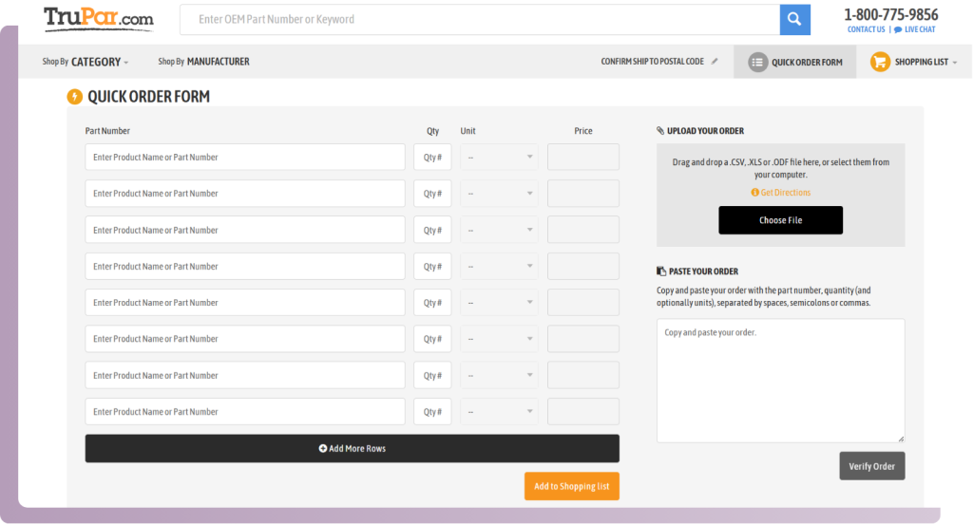Click the Live Chat bubble icon
The image size is (973, 524).
898,29
